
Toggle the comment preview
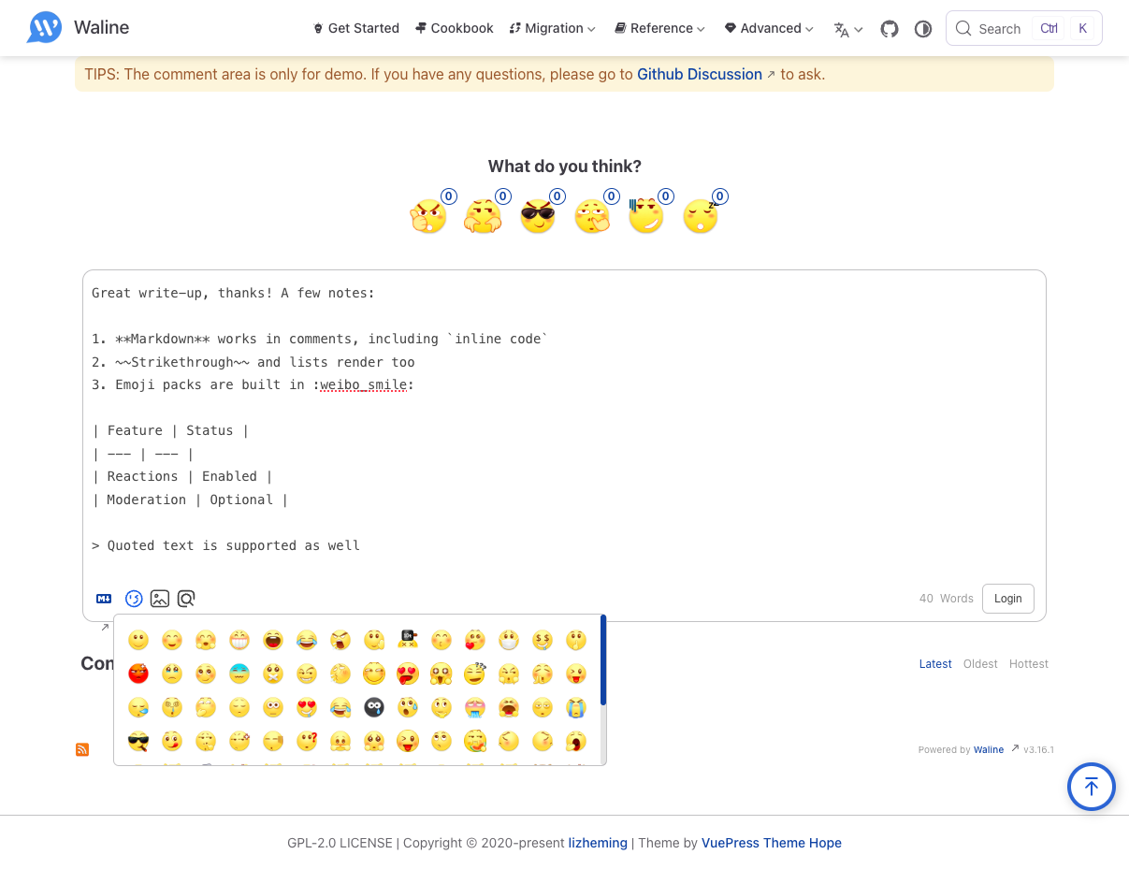(186, 599)
